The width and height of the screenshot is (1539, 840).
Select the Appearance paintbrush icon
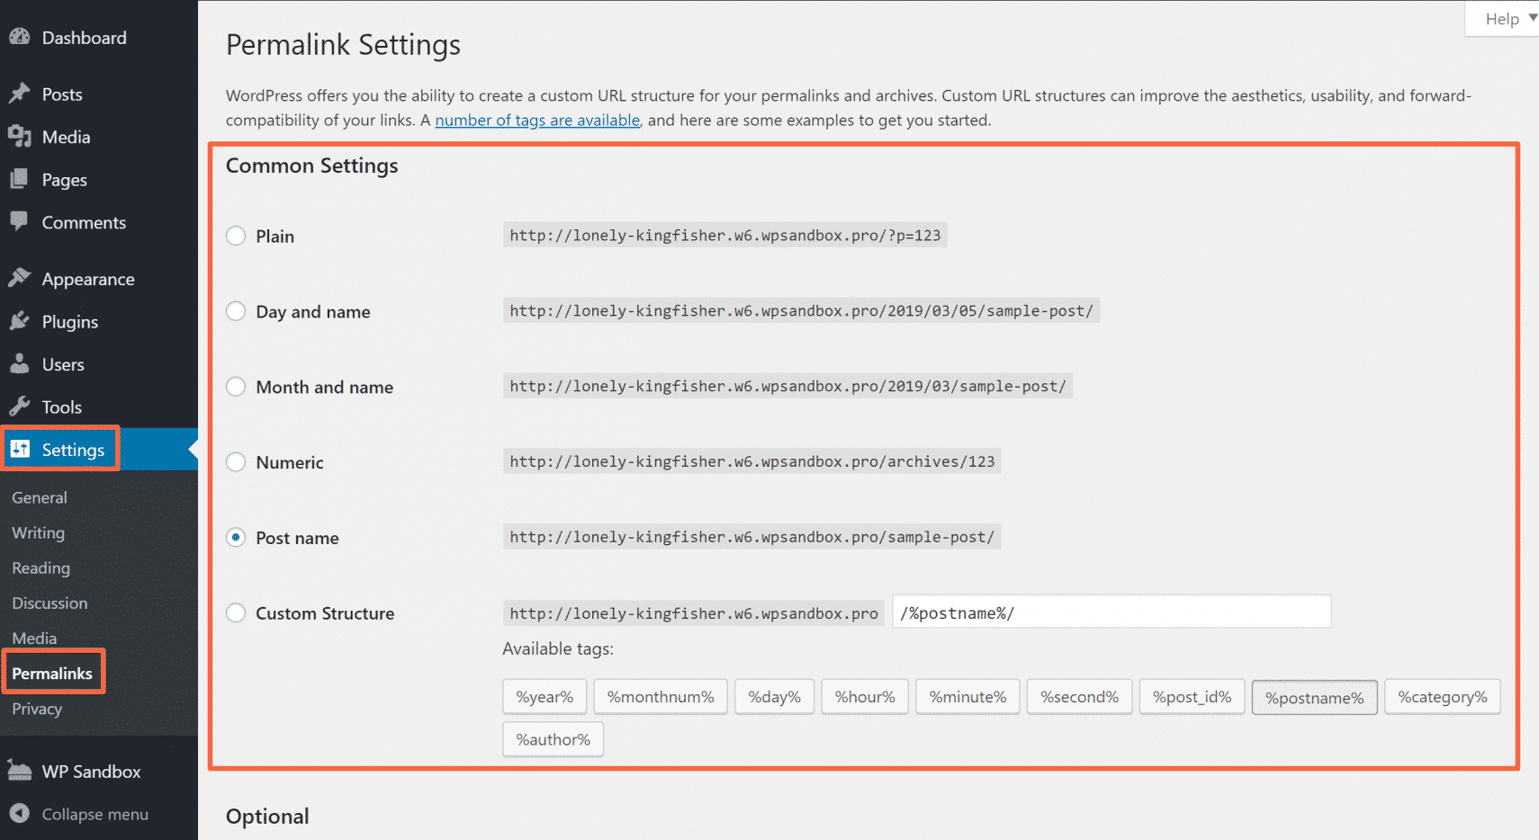click(20, 278)
